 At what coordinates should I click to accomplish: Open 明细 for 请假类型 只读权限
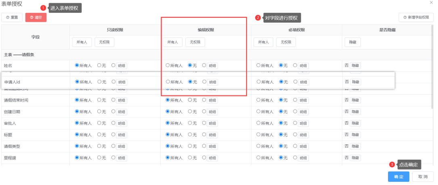(x=122, y=146)
